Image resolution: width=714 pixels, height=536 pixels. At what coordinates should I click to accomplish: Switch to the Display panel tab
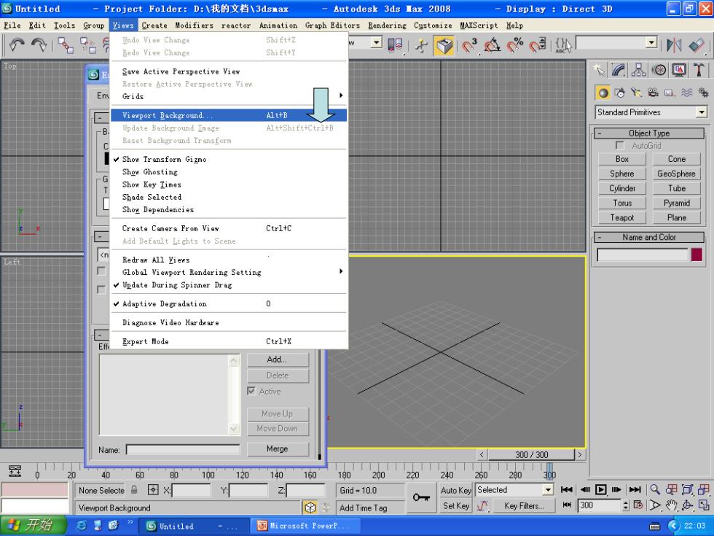679,70
